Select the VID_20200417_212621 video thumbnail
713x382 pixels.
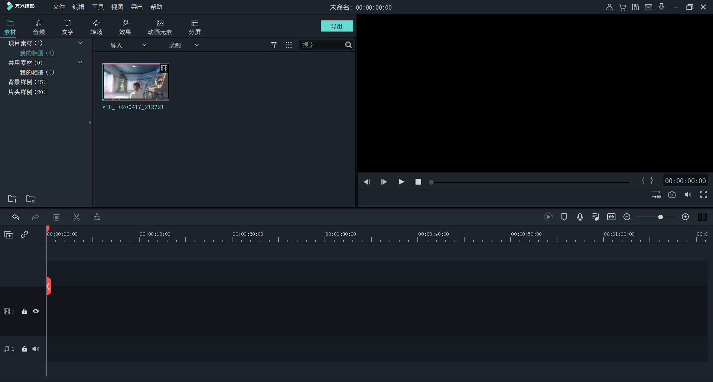coord(136,82)
